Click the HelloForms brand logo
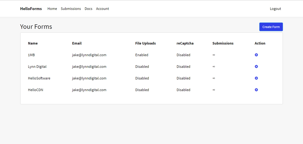 click(31, 9)
